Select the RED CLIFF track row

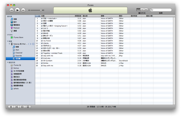pos(104,48)
